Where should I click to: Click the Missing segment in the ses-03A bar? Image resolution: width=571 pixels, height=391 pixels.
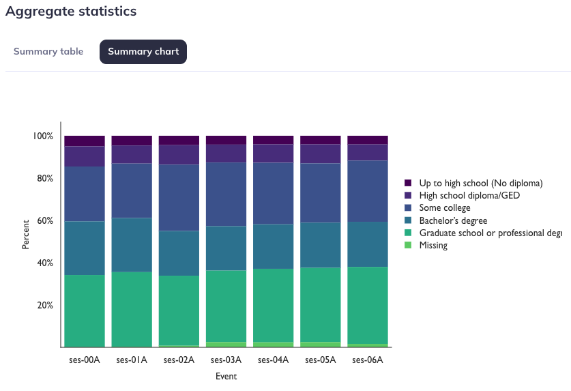[x=226, y=345]
